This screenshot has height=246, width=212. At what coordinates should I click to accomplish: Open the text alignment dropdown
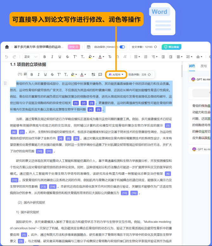pyautogui.click(x=179, y=57)
